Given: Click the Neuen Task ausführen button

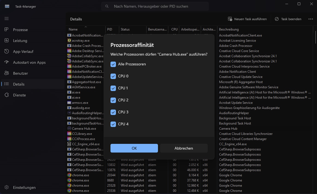Looking at the screenshot, I should coord(247,19).
